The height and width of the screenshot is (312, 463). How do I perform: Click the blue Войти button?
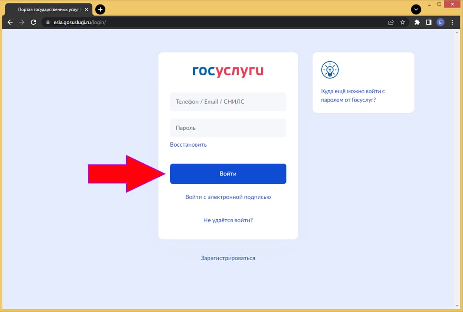pyautogui.click(x=228, y=174)
